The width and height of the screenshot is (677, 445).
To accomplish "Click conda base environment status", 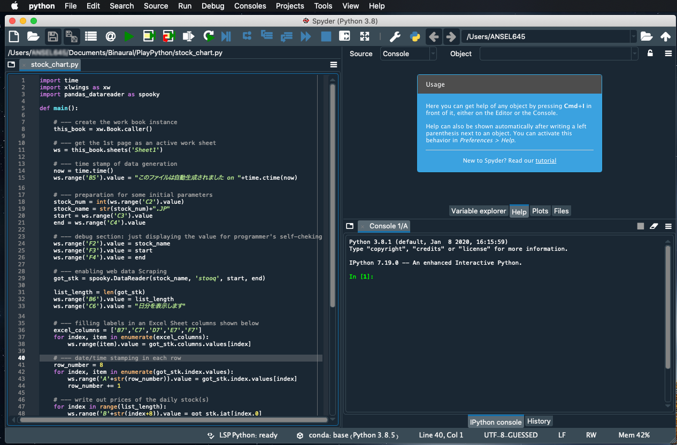I will [348, 435].
